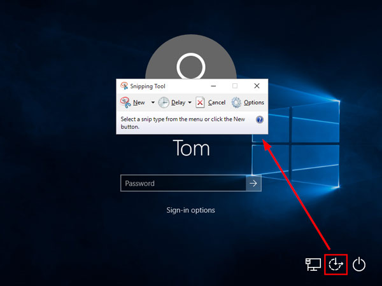
Task: Click the Options gear icon
Action: tap(236, 102)
